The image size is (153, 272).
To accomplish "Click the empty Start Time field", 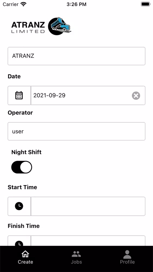I will 88,206.
